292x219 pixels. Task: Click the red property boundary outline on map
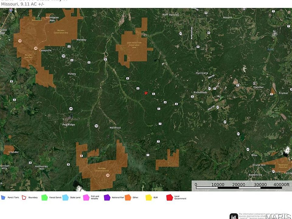tap(146, 93)
